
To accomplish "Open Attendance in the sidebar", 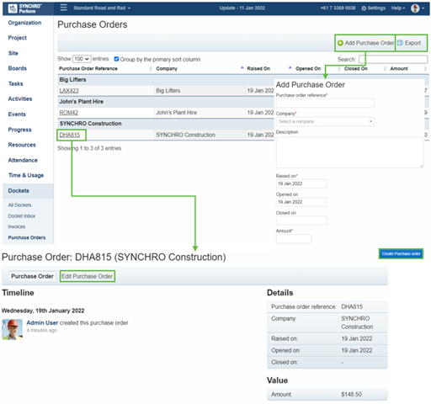I will pyautogui.click(x=23, y=160).
